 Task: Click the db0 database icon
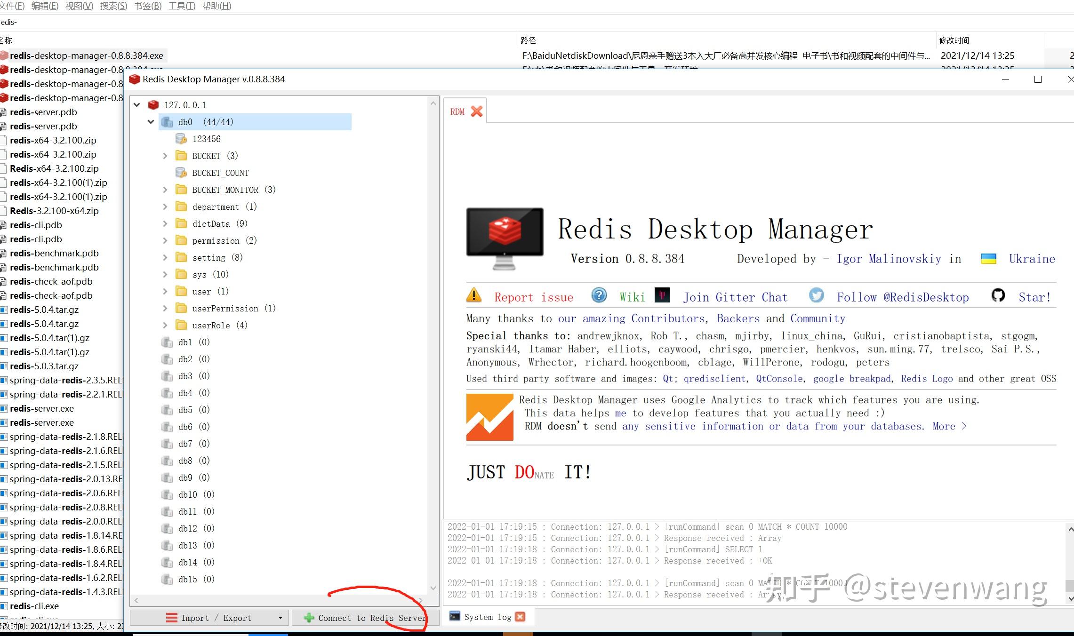point(167,122)
